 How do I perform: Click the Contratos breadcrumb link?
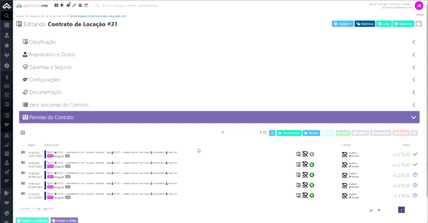pyautogui.click(x=58, y=16)
